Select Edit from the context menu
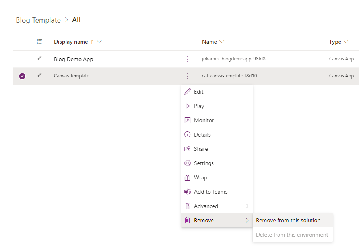The height and width of the screenshot is (250, 361). pyautogui.click(x=199, y=92)
